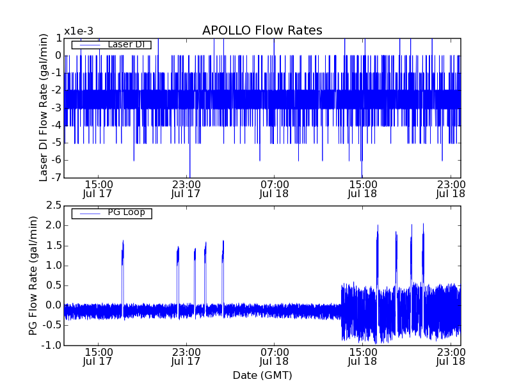512x384 pixels.
Task: Click the Date (GMT) x-axis label
Action: (x=262, y=375)
